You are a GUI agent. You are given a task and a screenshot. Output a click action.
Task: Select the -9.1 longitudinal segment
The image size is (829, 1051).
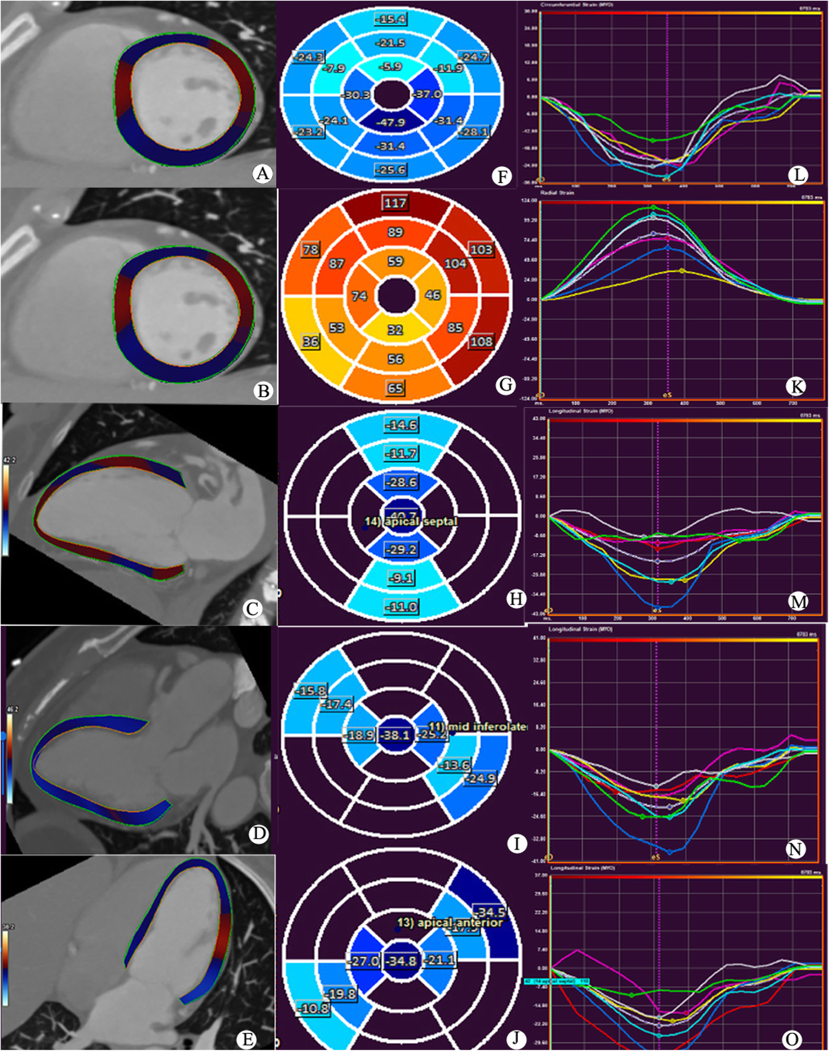click(401, 578)
